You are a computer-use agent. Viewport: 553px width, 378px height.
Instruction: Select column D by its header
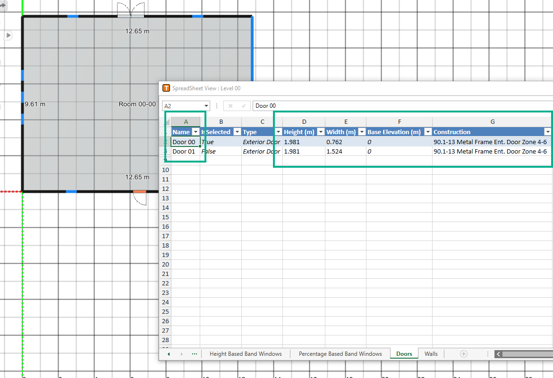point(304,121)
